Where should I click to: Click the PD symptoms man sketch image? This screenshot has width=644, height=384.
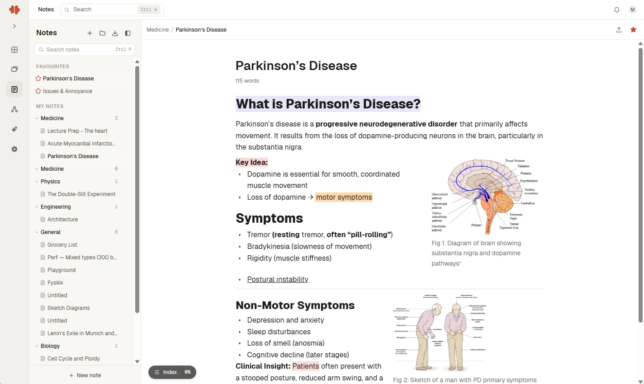click(x=440, y=332)
